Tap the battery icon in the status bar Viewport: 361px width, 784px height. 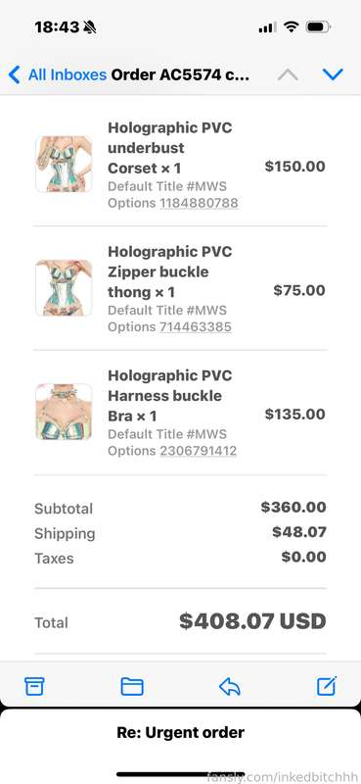318,27
